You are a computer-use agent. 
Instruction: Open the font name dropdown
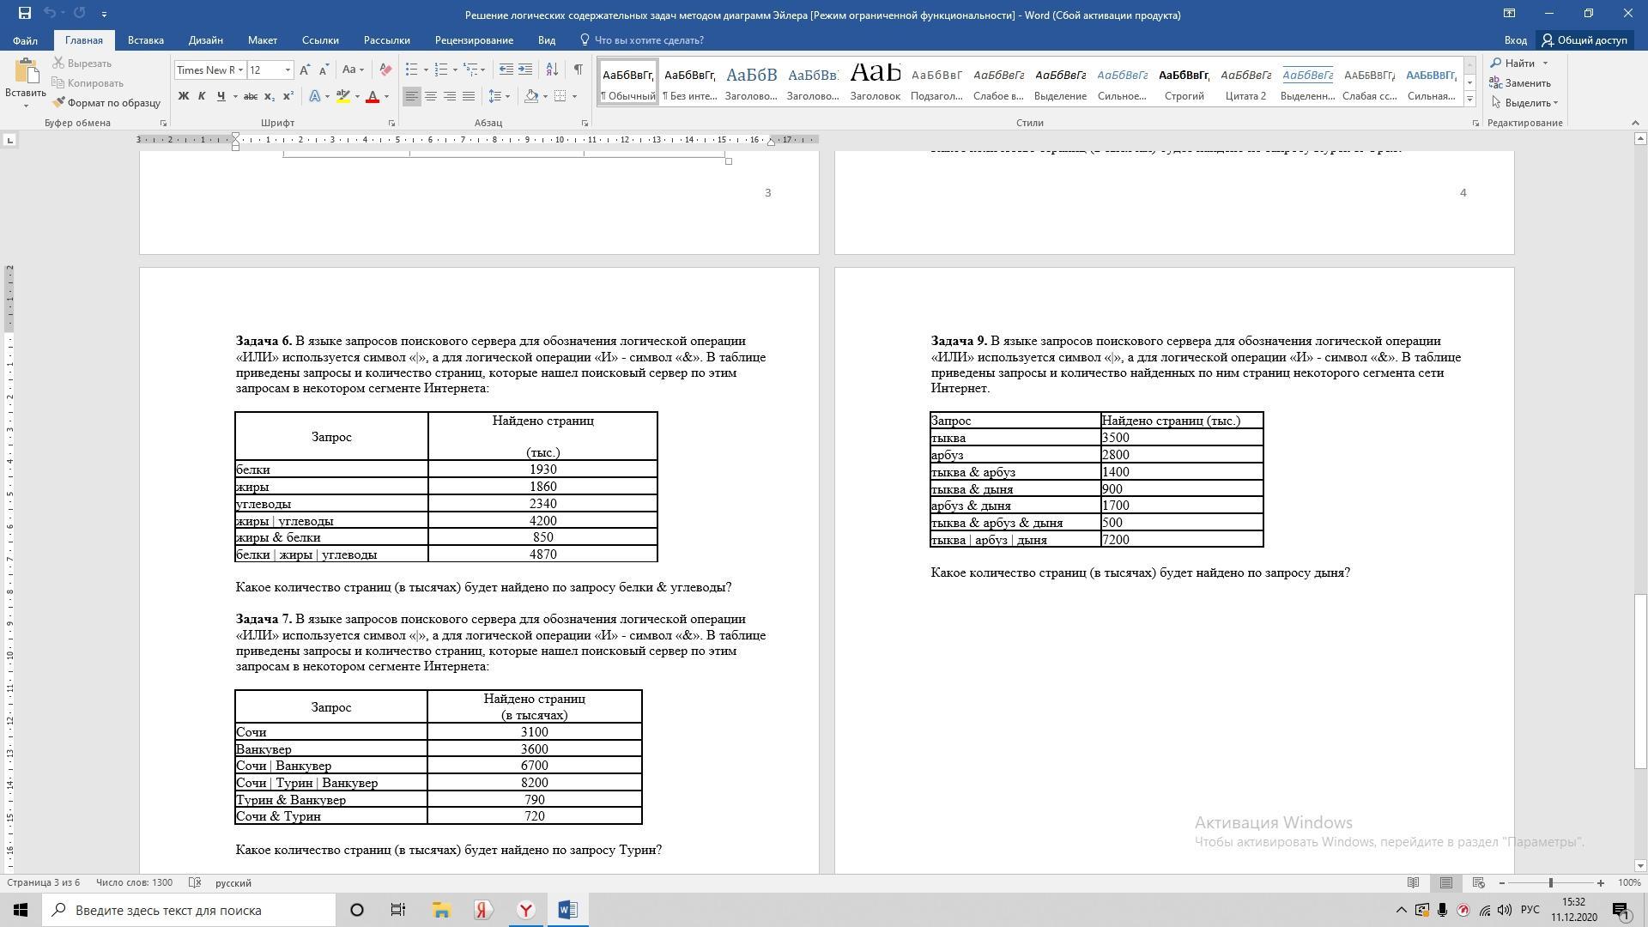(240, 70)
